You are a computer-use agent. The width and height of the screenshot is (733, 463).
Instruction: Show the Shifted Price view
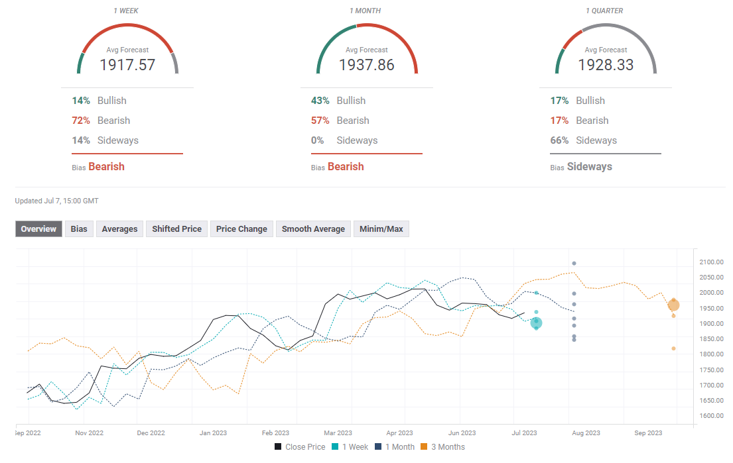click(x=176, y=229)
